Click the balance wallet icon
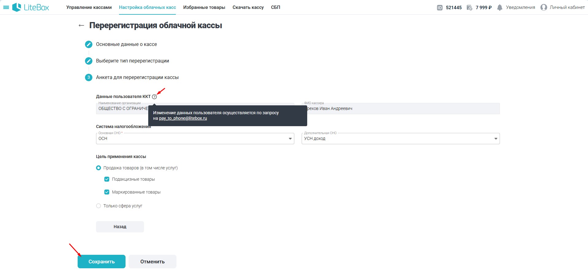The image size is (588, 275). click(x=469, y=8)
